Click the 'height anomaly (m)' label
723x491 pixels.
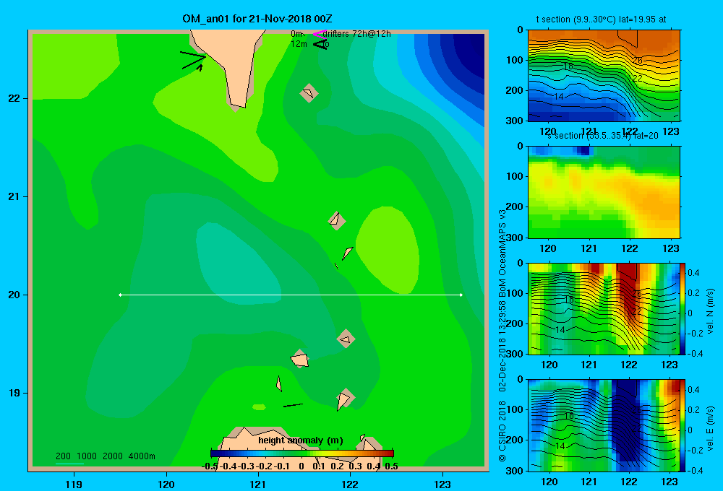pyautogui.click(x=301, y=440)
